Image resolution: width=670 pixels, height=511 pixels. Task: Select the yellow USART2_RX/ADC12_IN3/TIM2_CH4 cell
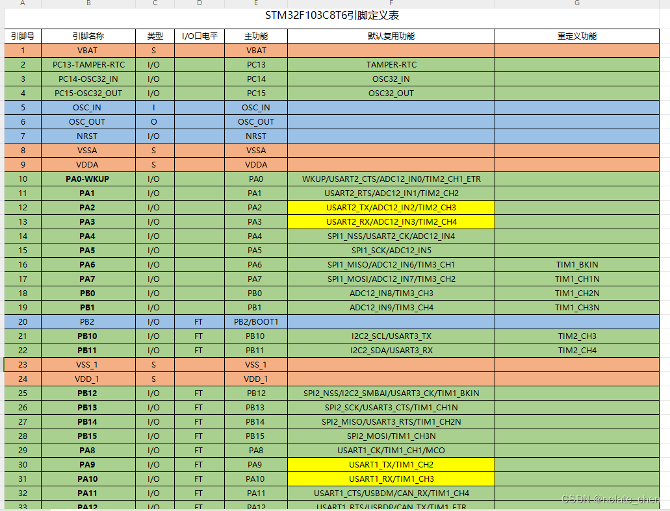coord(391,222)
